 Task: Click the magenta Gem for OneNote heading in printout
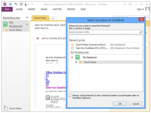coord(56,88)
